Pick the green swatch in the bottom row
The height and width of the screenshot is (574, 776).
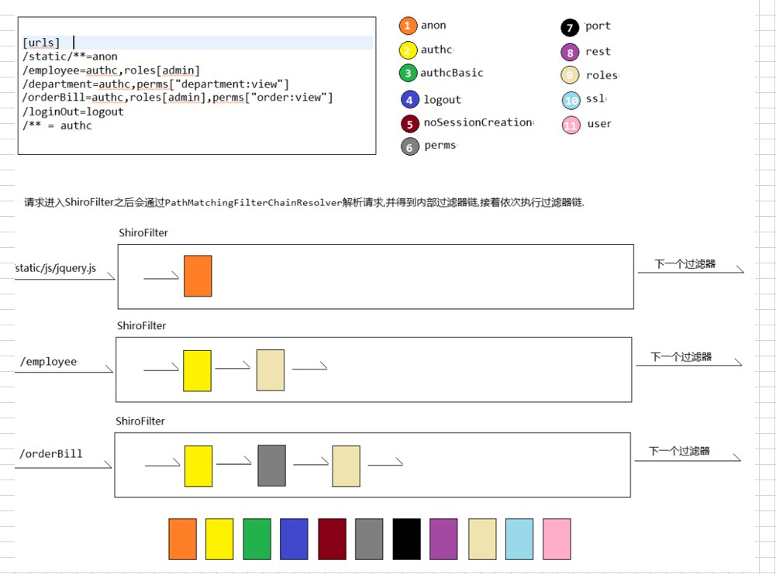click(257, 539)
